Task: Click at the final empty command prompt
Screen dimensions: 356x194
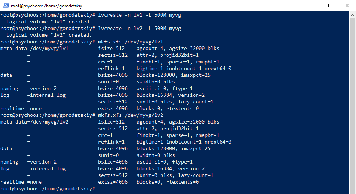Action: [48, 188]
